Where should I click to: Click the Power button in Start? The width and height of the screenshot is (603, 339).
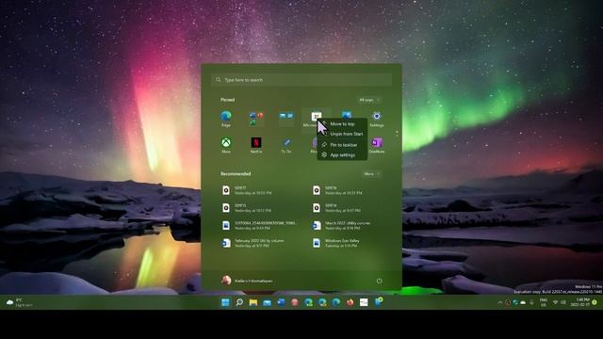(x=379, y=281)
